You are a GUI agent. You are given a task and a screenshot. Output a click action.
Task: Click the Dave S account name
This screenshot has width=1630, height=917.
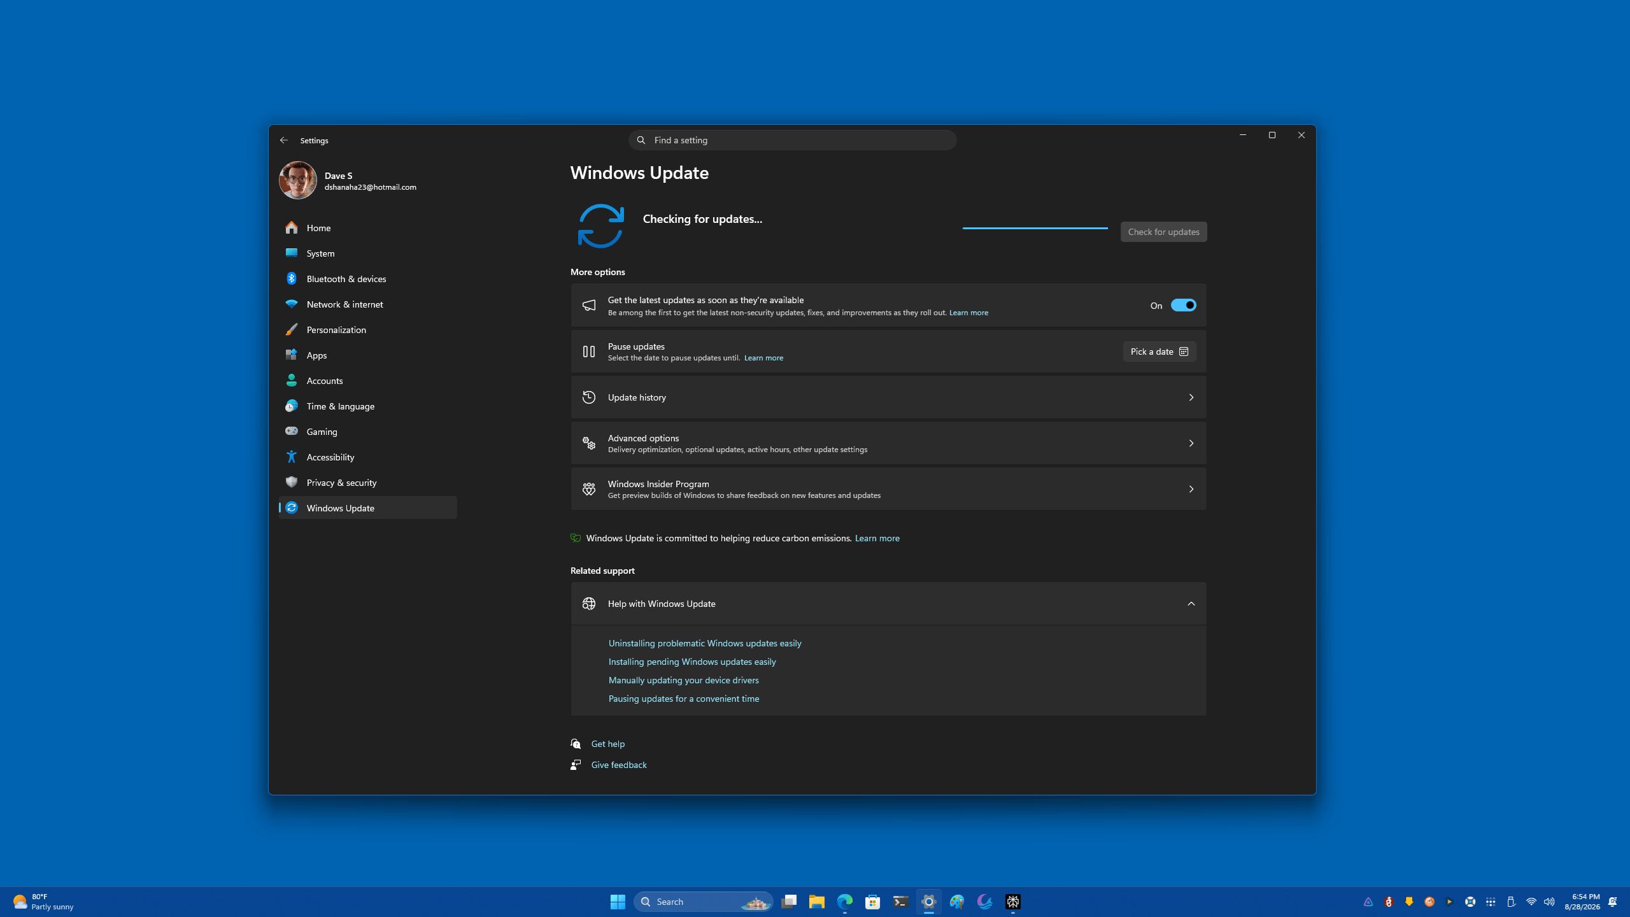[x=339, y=176]
